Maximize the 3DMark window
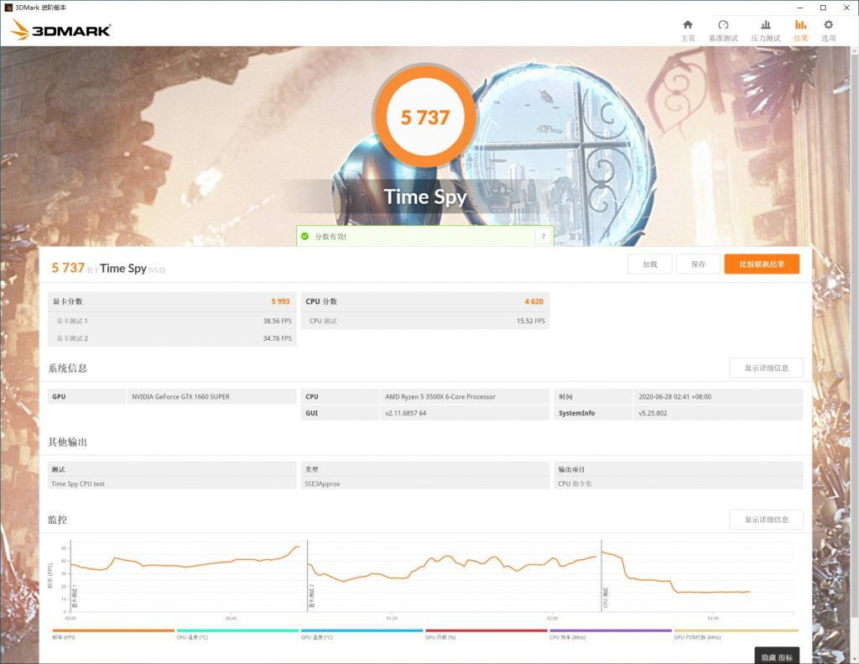The height and width of the screenshot is (664, 859). [823, 8]
